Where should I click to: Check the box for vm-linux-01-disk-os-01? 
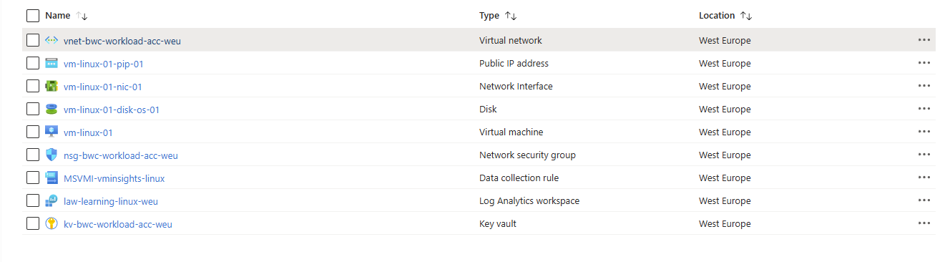pyautogui.click(x=32, y=109)
